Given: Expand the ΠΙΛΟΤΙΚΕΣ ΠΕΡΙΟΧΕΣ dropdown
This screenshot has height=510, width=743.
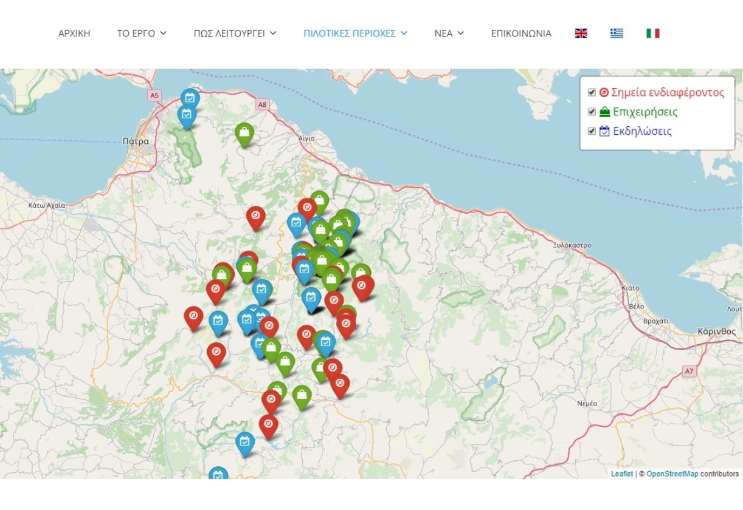Looking at the screenshot, I should 355,33.
